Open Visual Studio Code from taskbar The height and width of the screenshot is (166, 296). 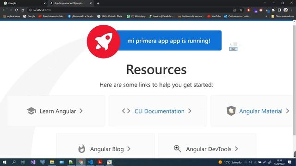(90, 162)
